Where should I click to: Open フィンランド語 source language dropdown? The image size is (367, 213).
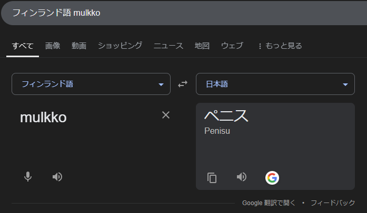(x=91, y=84)
